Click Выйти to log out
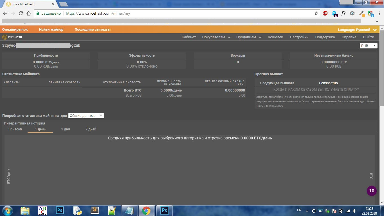Viewport: 384px width, 216px height. point(369,37)
